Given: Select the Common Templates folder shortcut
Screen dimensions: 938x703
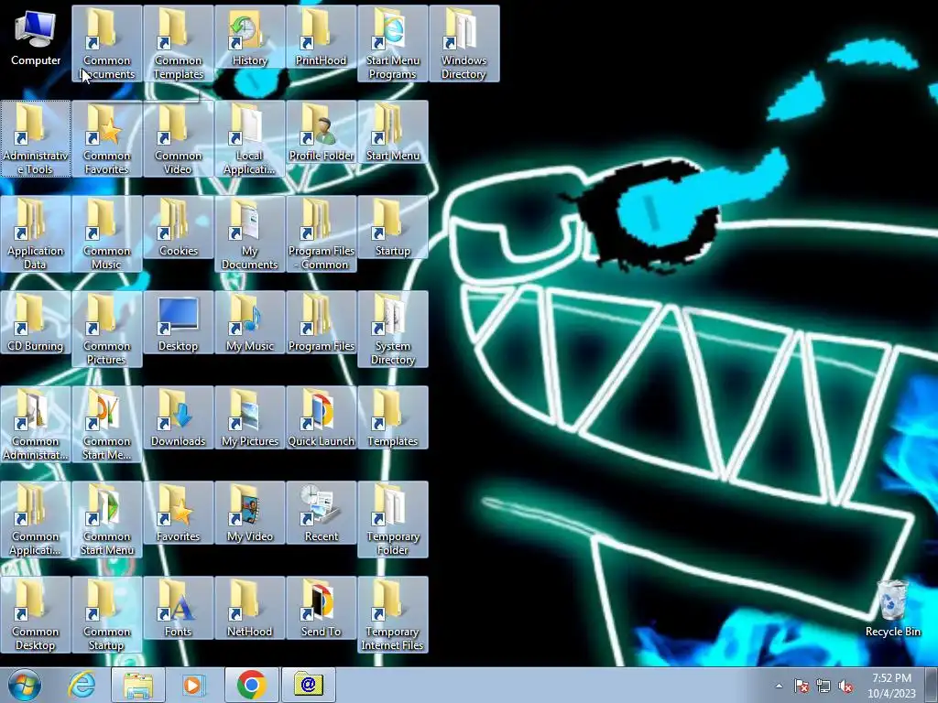Looking at the screenshot, I should click(179, 44).
